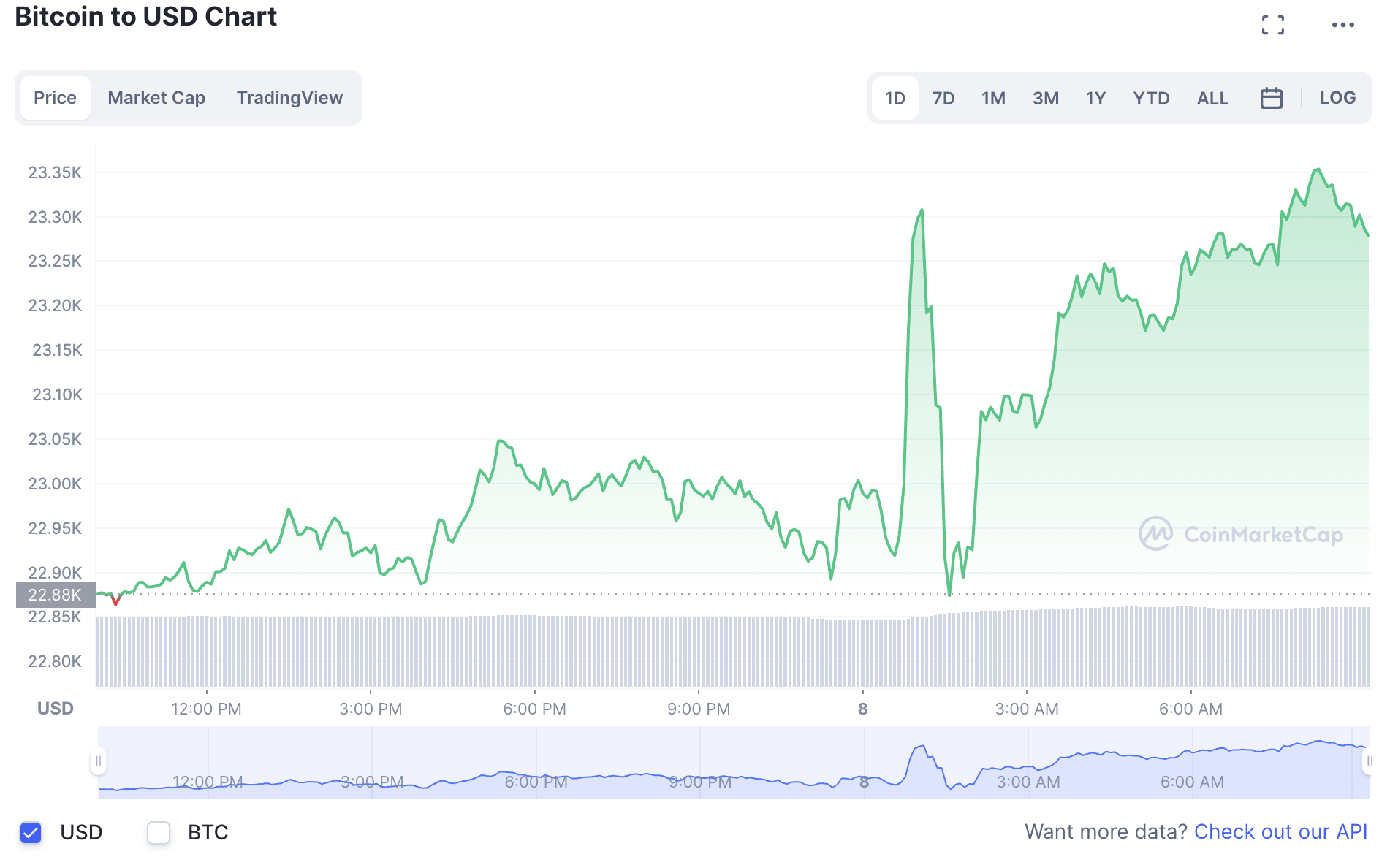The image size is (1390, 865).
Task: Click the red low-point marker on the chart
Action: coord(115,601)
